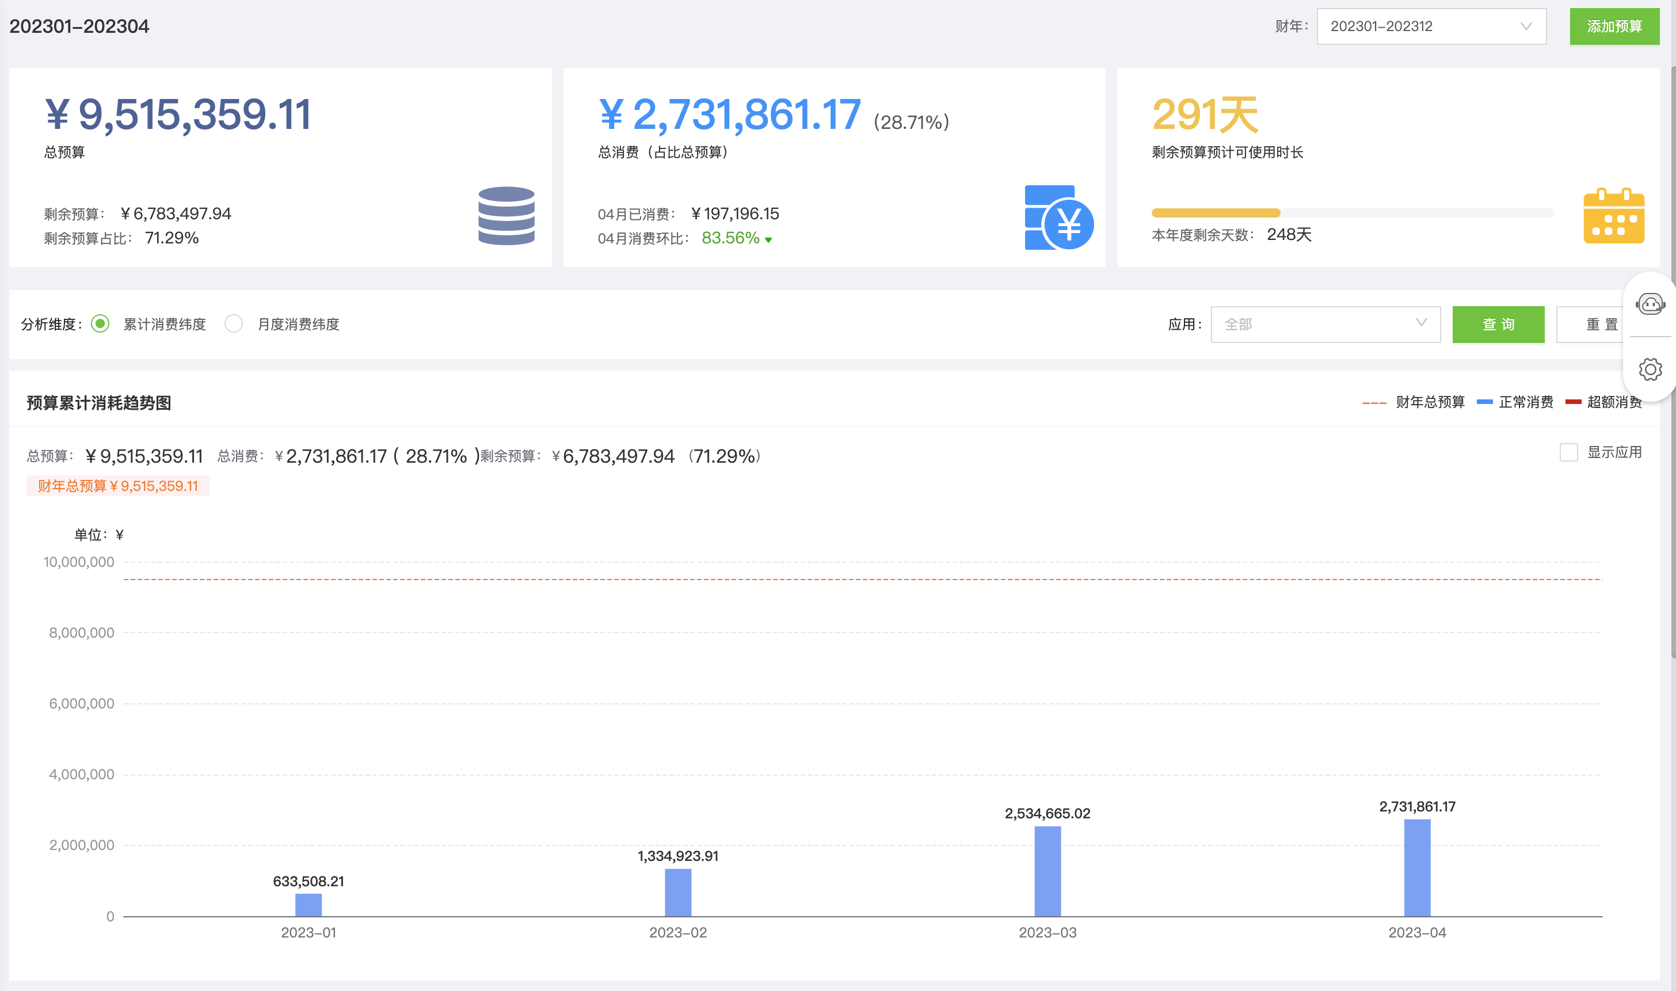Click the chevron arrow in the 财年 selector
Screen dimensions: 1676x991
tap(1526, 26)
